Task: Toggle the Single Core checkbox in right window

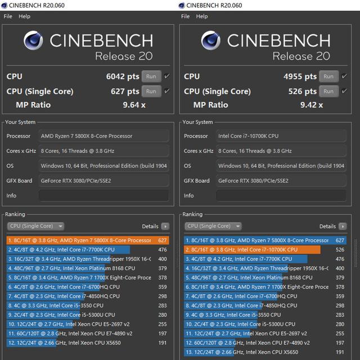Action: (x=344, y=91)
